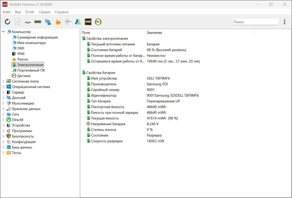Launch the memory module benchmark icon
This screenshot has width=292, height=198.
click(38, 22)
